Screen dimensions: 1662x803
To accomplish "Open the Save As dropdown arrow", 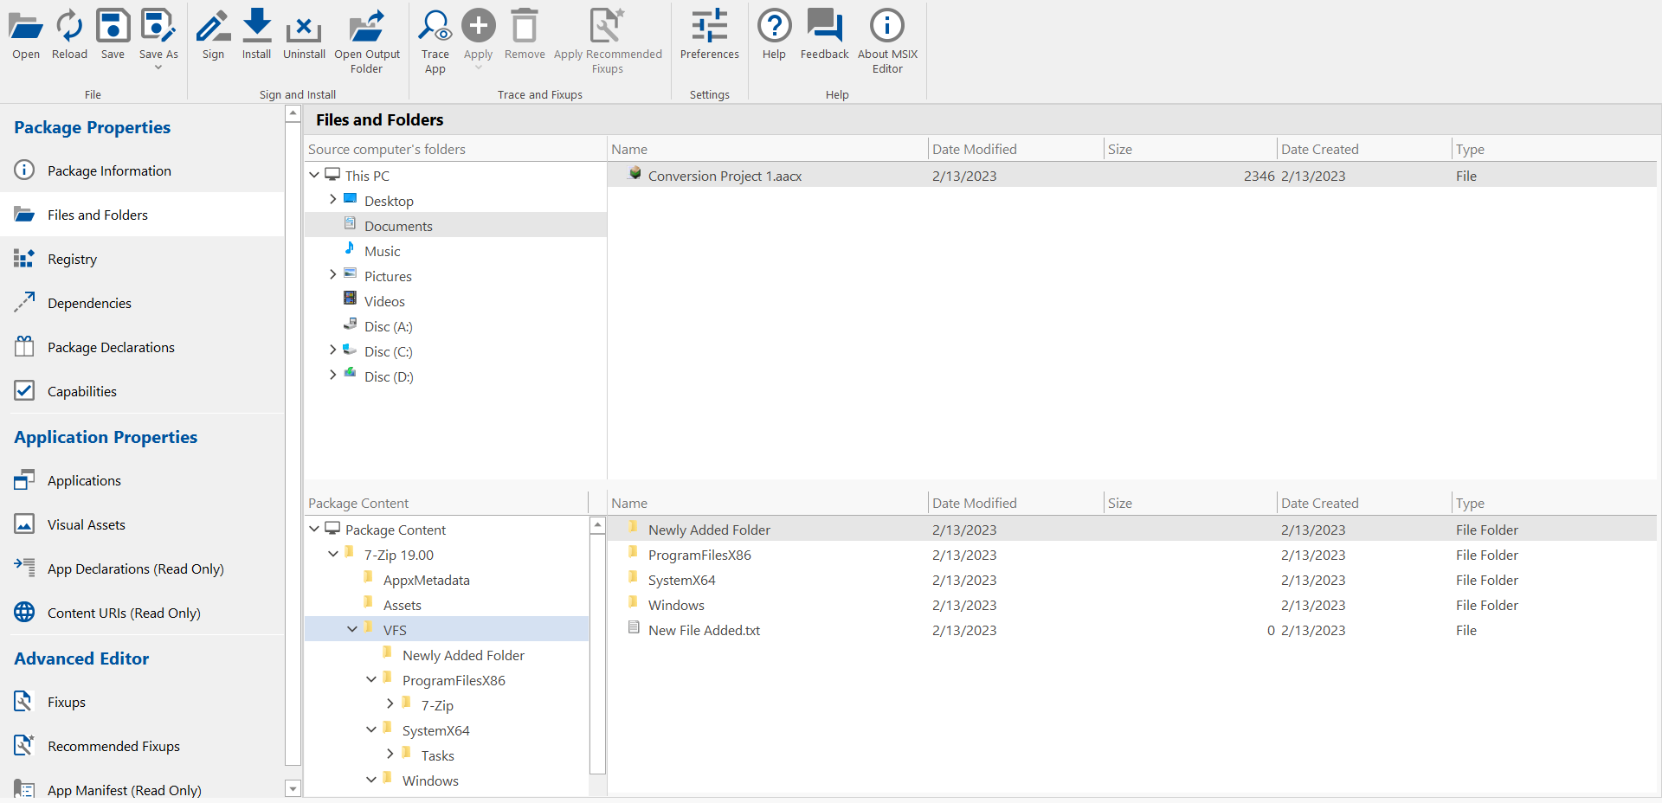I will coord(158,67).
